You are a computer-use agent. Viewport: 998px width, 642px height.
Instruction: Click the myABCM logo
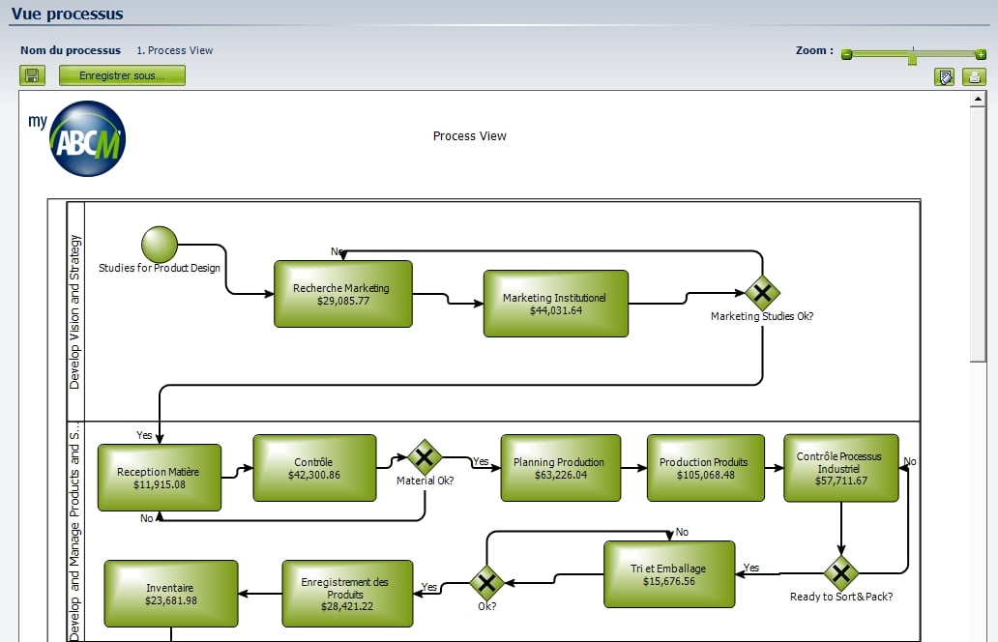(x=77, y=138)
